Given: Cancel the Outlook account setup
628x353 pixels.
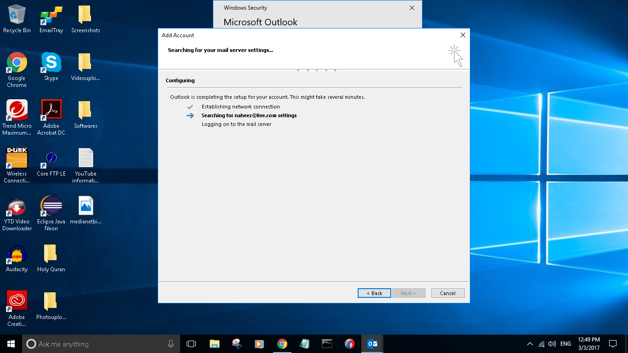Looking at the screenshot, I should 447,293.
